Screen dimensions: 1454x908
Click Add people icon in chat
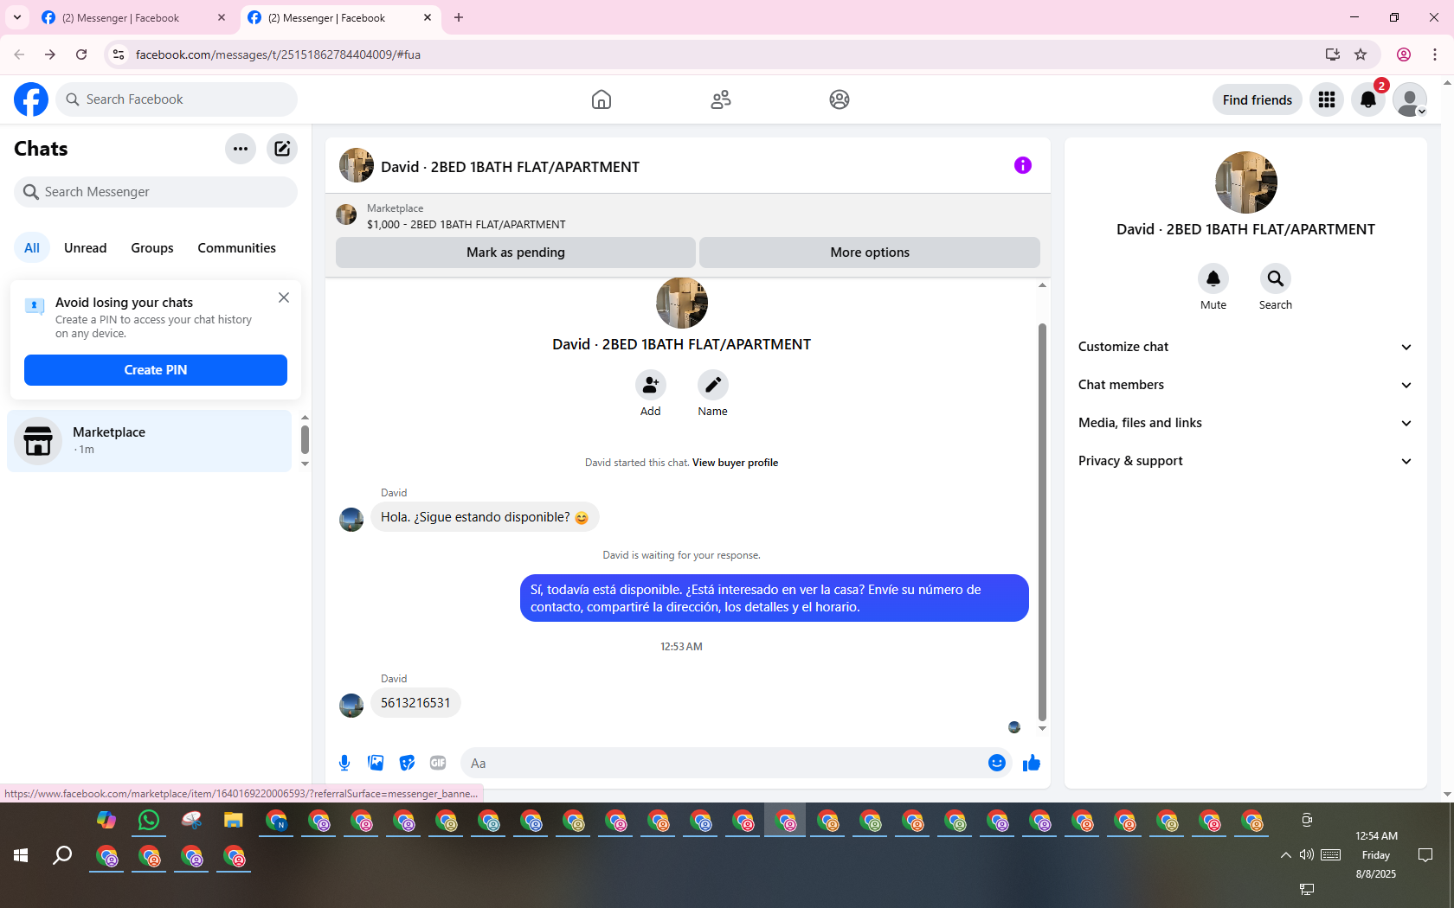(651, 385)
